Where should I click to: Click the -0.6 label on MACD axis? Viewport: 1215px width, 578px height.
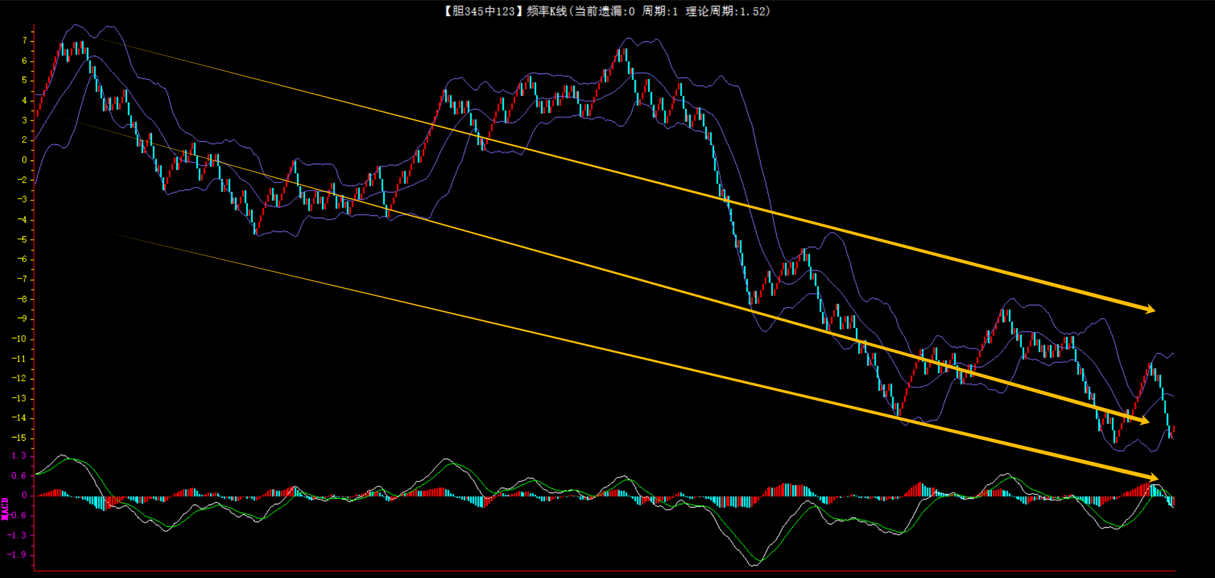[17, 515]
